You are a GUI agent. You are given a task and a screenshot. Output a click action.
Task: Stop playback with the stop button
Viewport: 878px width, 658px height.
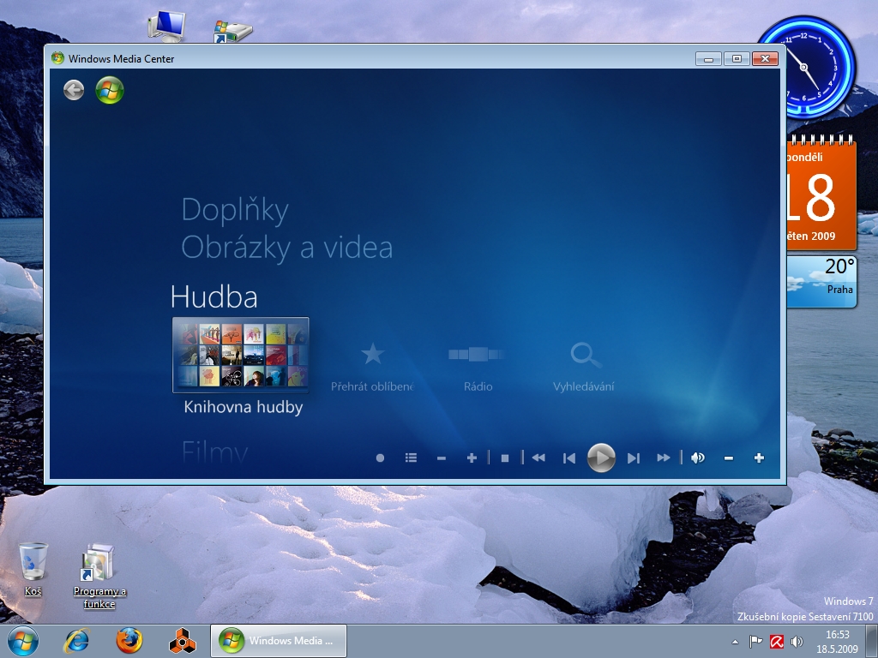[504, 458]
